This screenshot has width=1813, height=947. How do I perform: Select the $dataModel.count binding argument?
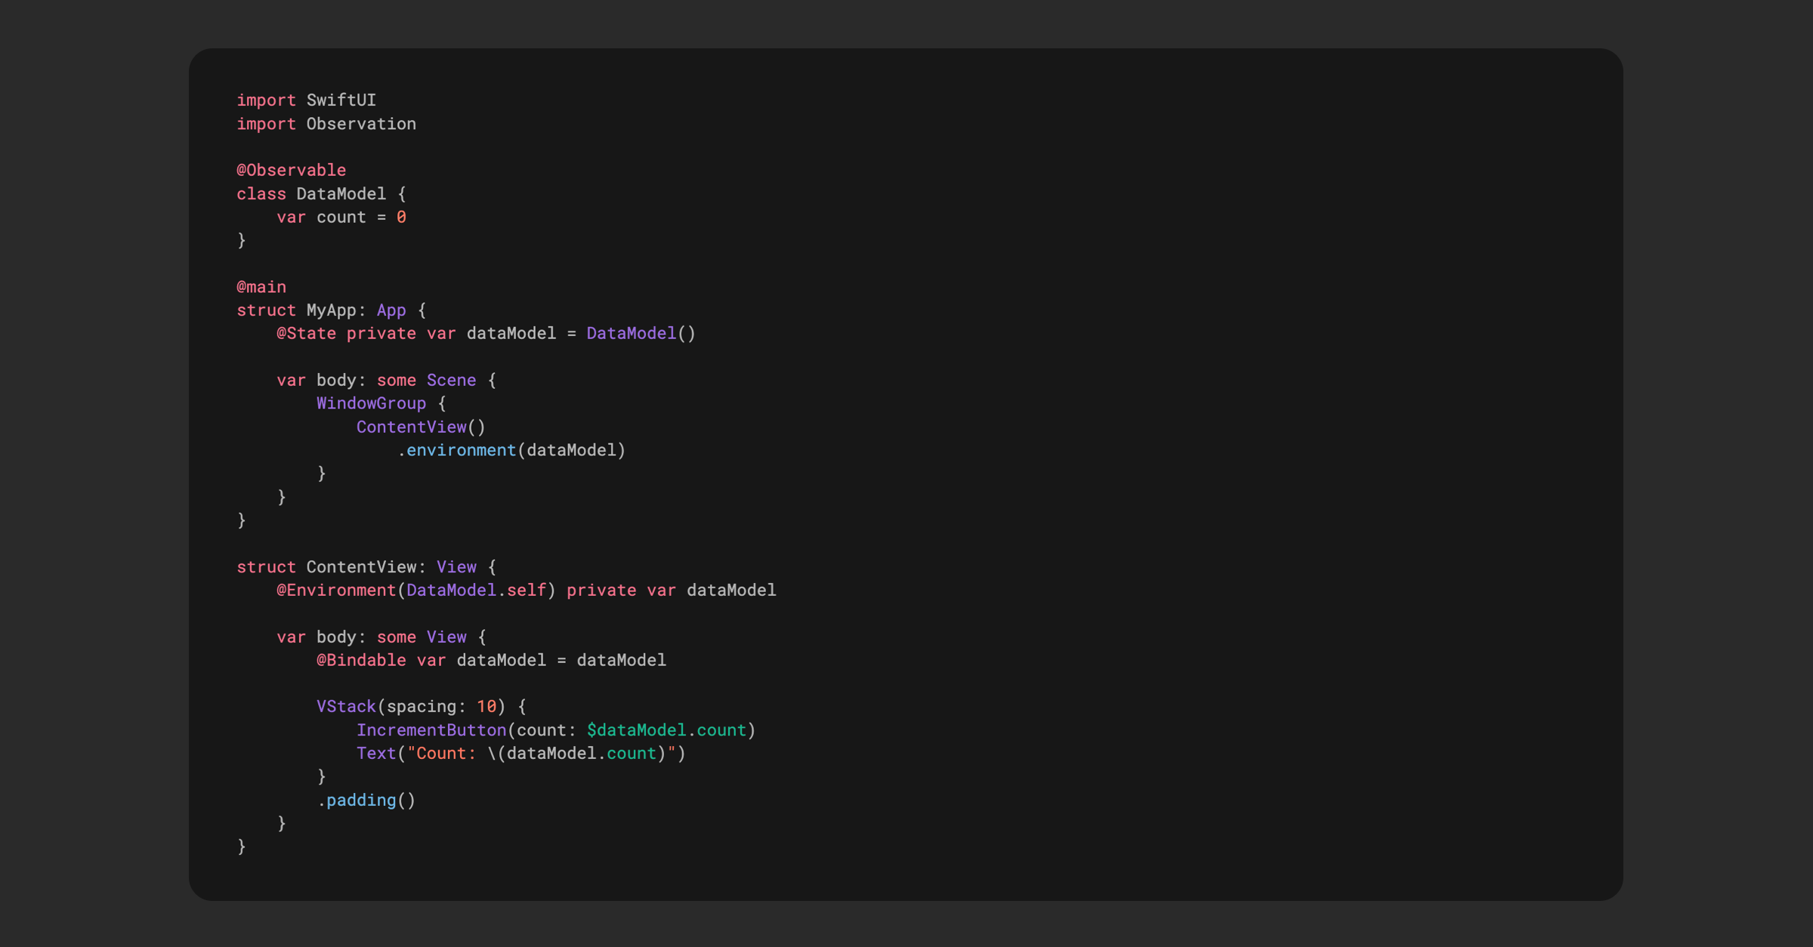pos(668,730)
